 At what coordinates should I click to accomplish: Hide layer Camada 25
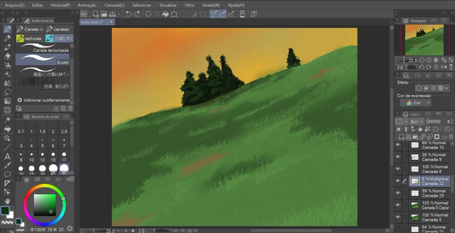(x=398, y=193)
